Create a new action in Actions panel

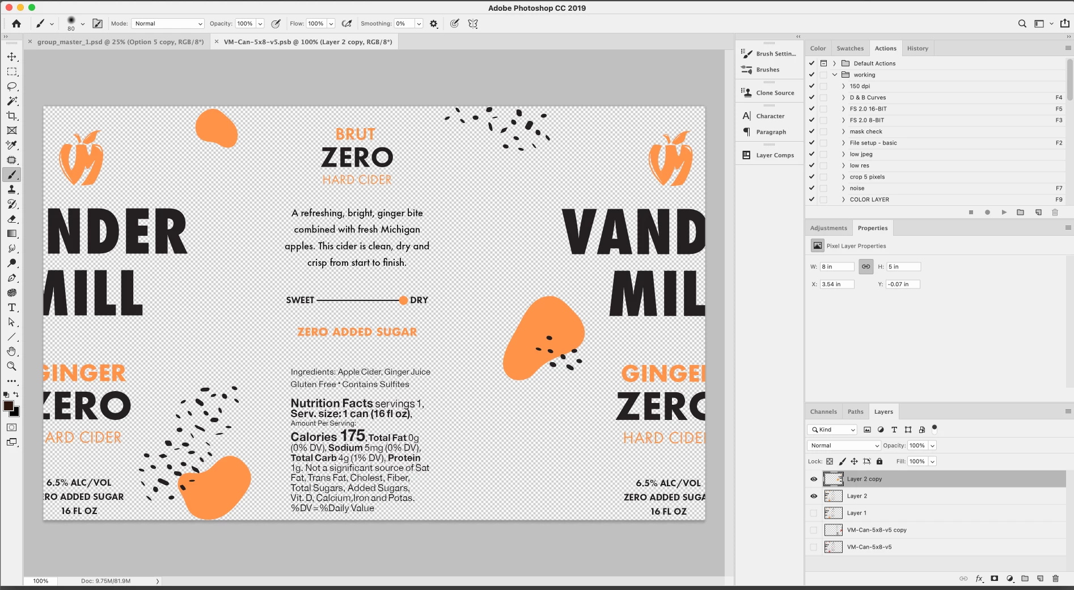click(1038, 212)
